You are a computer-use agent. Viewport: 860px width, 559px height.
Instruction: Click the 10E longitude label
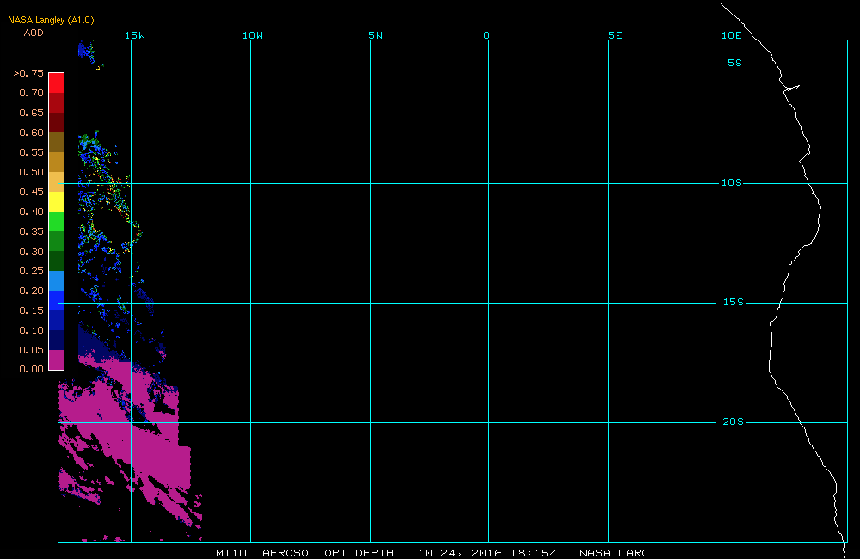(731, 35)
